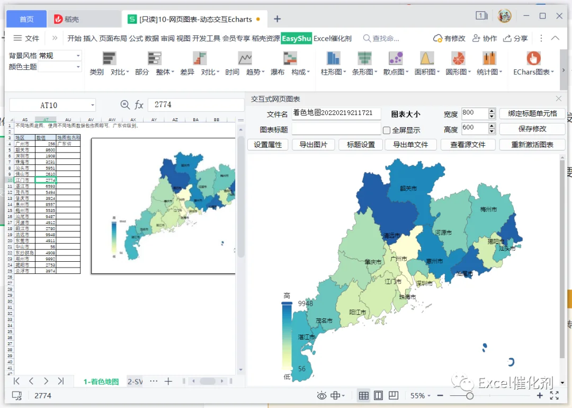The height and width of the screenshot is (408, 572).
Task: Open the 部分 chart icon
Action: click(154, 58)
